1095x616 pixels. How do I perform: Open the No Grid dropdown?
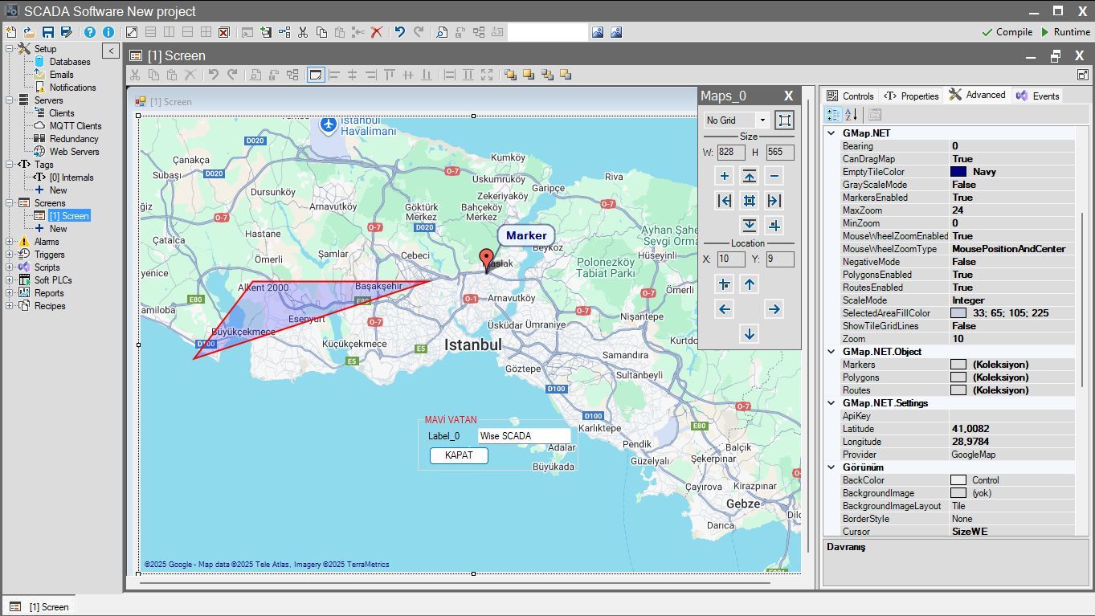click(762, 120)
